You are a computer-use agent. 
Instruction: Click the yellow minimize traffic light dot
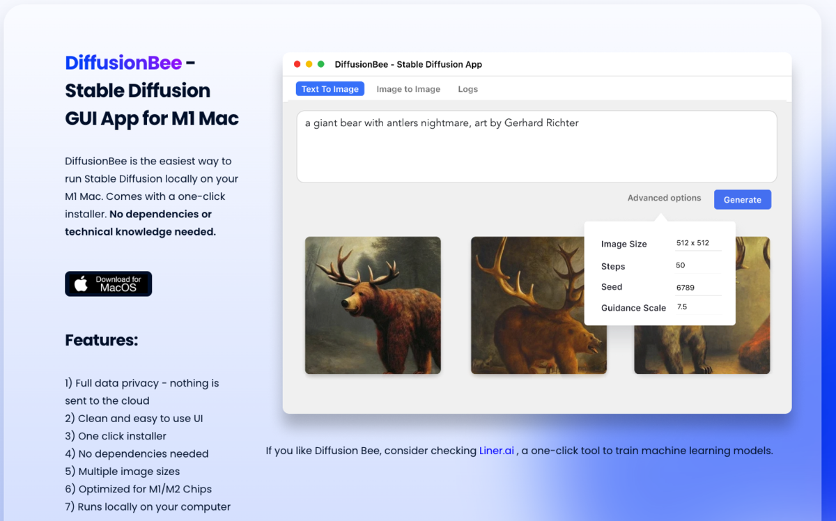coord(309,63)
